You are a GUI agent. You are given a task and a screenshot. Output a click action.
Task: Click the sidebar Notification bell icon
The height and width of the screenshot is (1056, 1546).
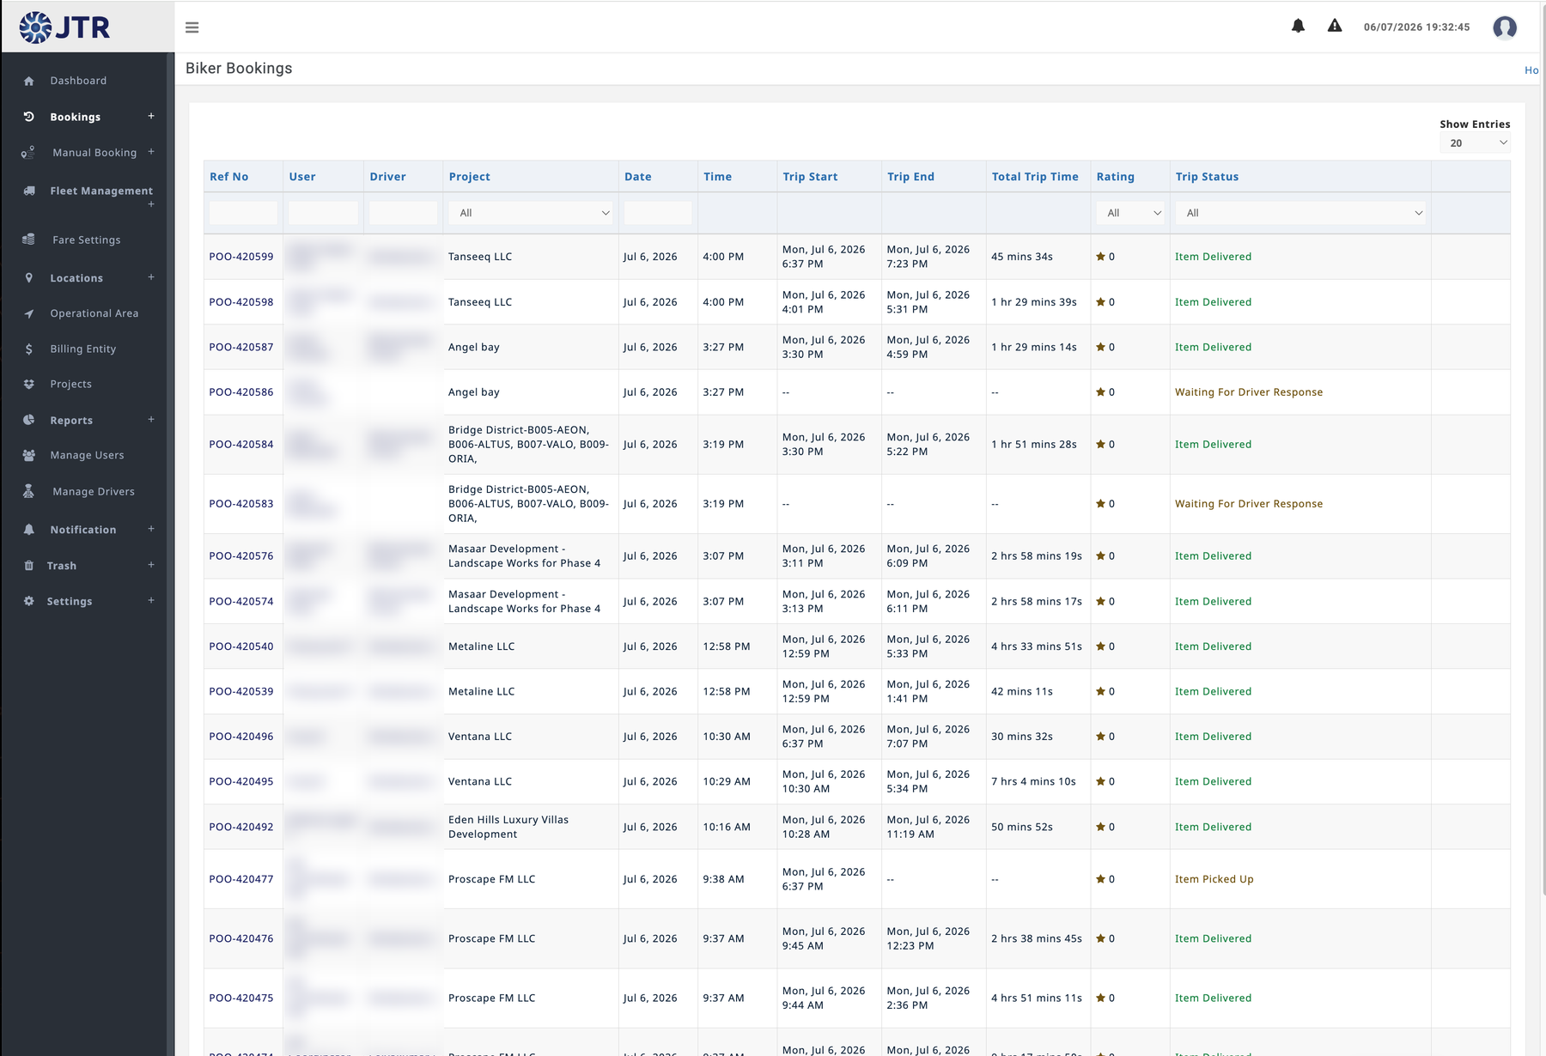coord(29,530)
